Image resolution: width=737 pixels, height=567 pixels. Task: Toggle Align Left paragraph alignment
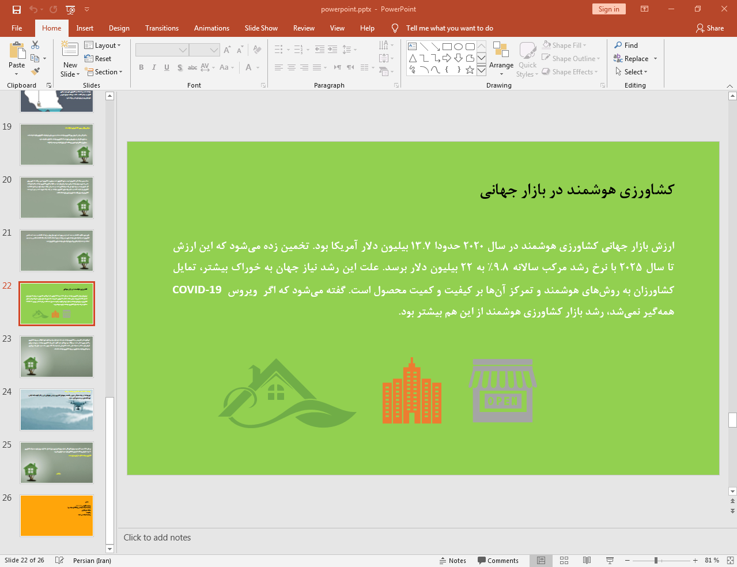279,67
